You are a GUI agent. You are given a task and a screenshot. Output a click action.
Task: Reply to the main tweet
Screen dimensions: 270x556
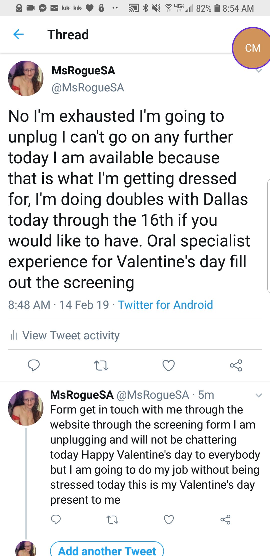pos(33,365)
